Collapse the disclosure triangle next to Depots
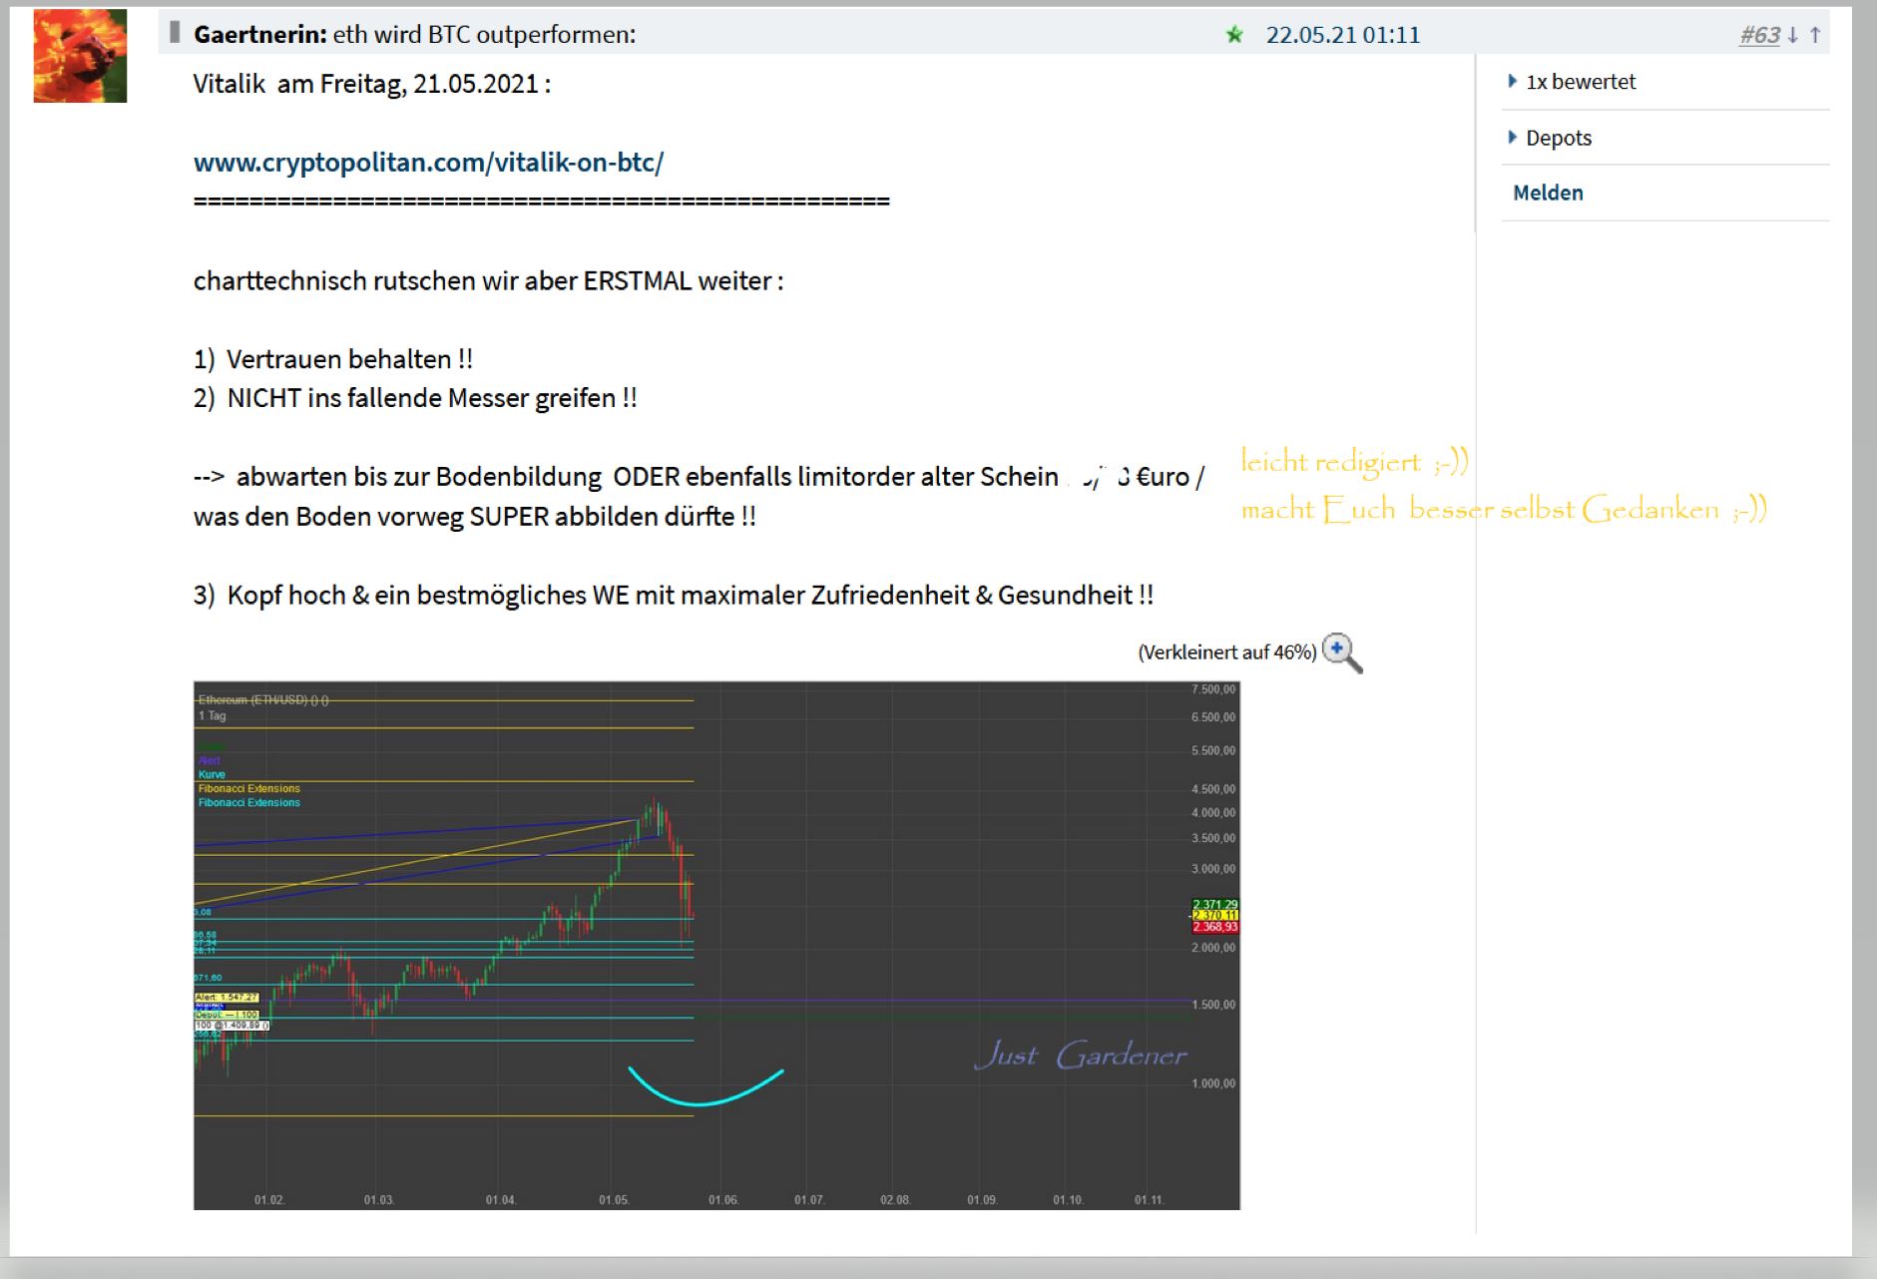 tap(1514, 138)
